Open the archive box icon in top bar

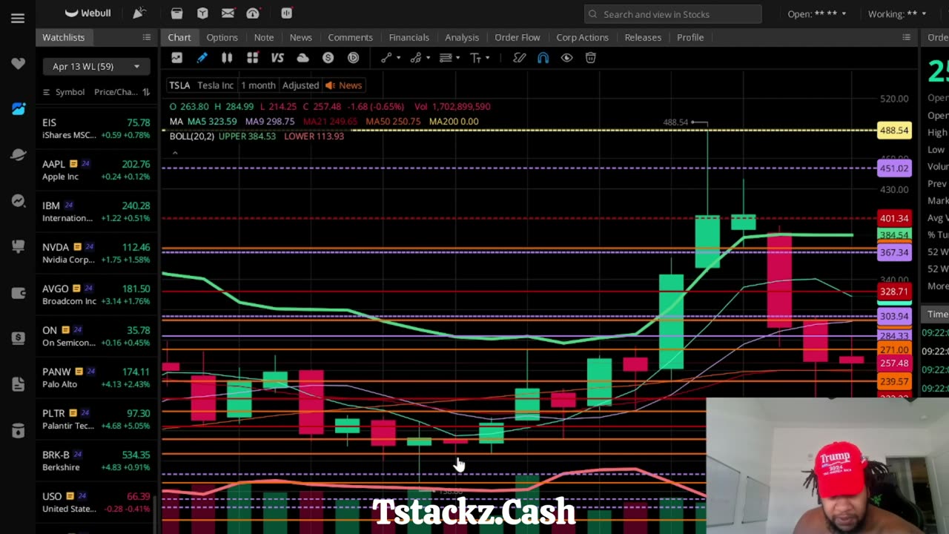coord(176,13)
